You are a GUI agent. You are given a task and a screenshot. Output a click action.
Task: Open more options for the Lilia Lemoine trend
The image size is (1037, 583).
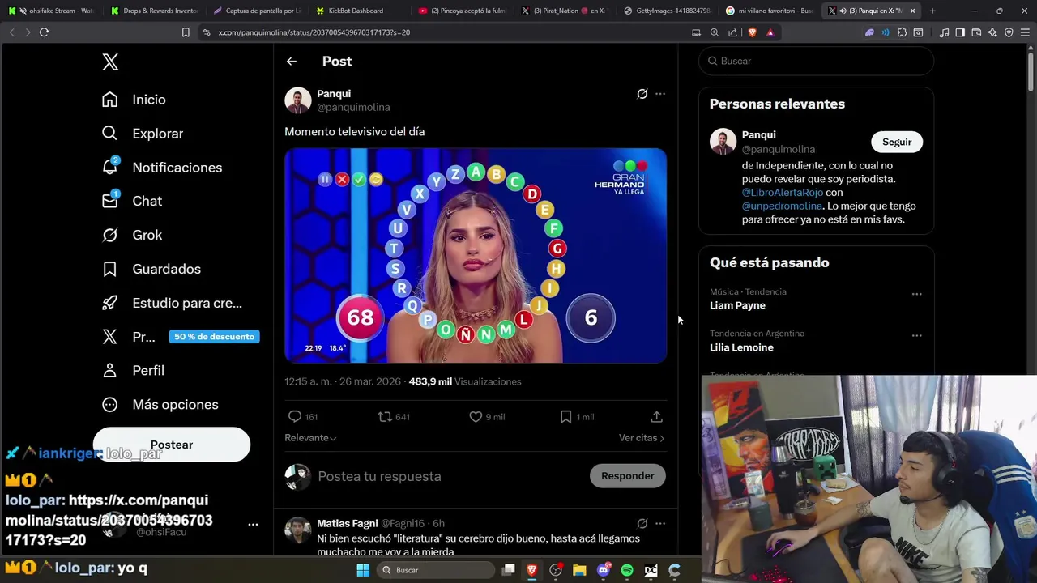(916, 335)
